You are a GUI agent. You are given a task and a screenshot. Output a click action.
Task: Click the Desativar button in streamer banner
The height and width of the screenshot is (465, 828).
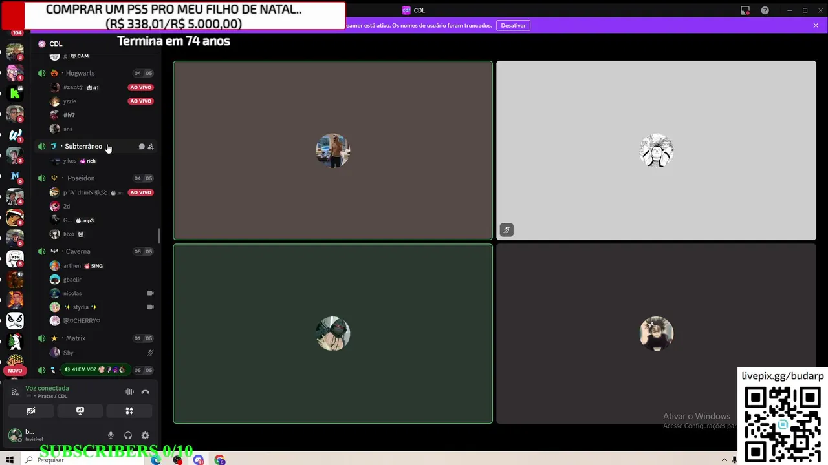pyautogui.click(x=513, y=25)
